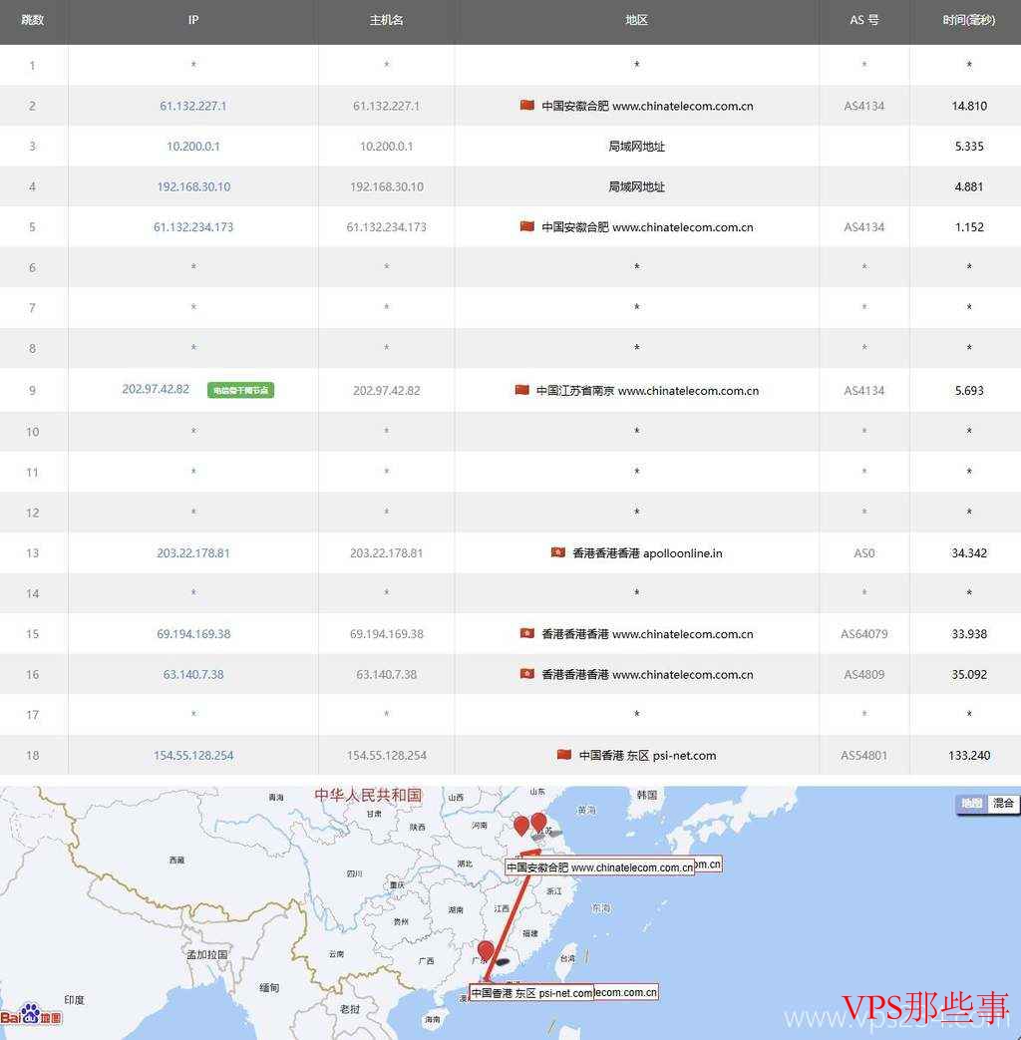
Task: Open IP link 61.132.234.173 in hop 5
Action: coord(193,227)
